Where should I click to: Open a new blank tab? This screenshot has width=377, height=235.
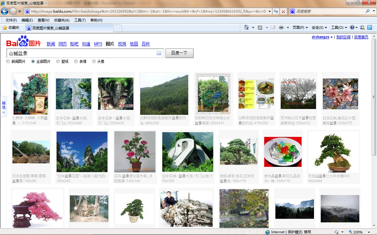pyautogui.click(x=118, y=28)
